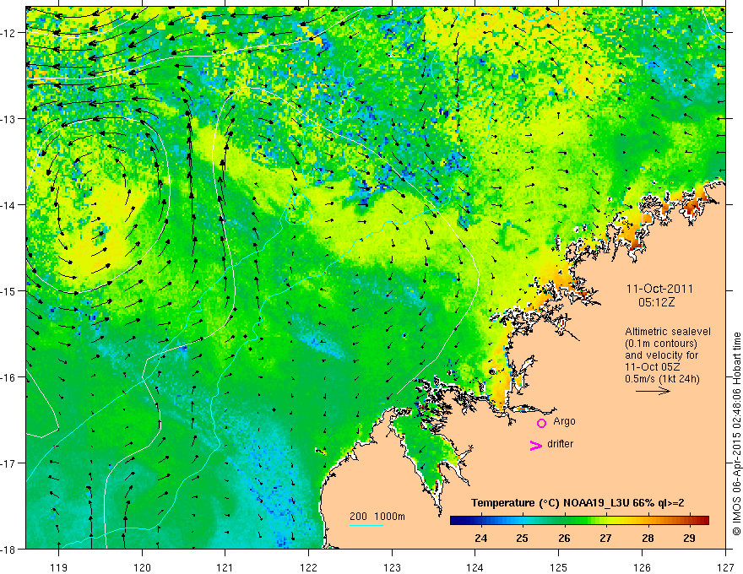The width and height of the screenshot is (743, 574).
Task: Select the 11-Oct-2011 date label
Action: (x=659, y=289)
